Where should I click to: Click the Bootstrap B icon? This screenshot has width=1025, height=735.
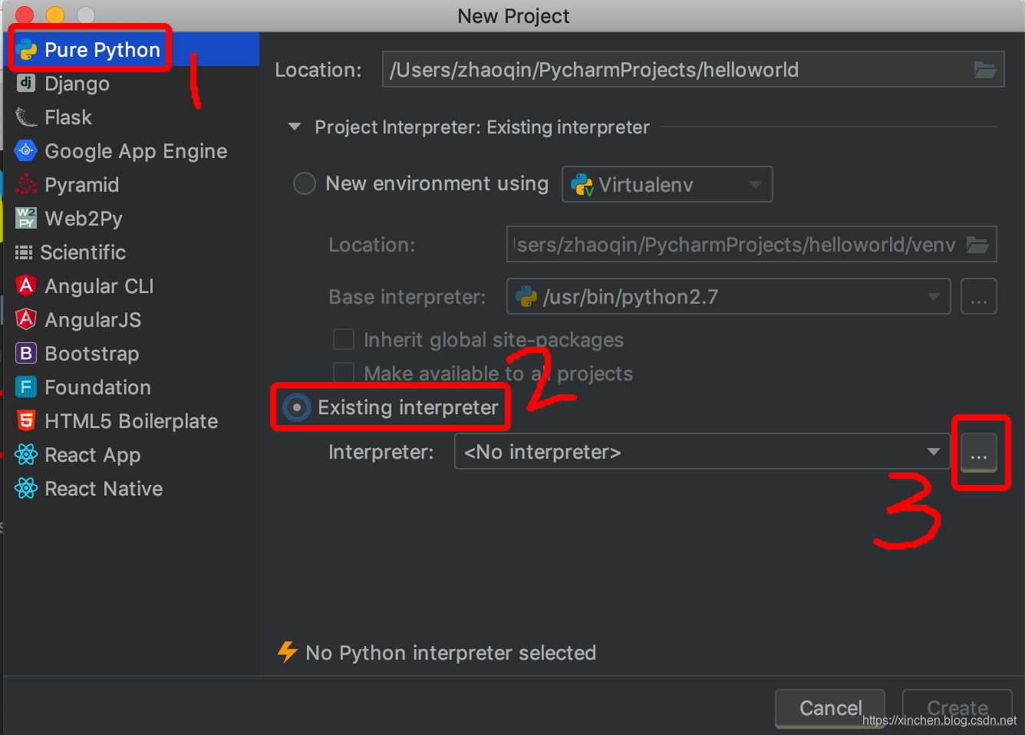26,353
